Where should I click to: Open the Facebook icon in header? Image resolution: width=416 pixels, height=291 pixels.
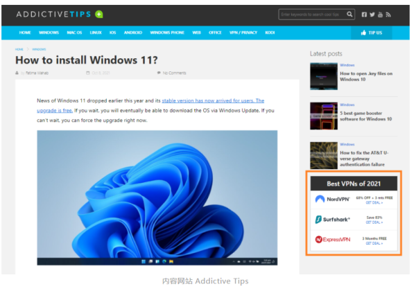pyautogui.click(x=364, y=15)
